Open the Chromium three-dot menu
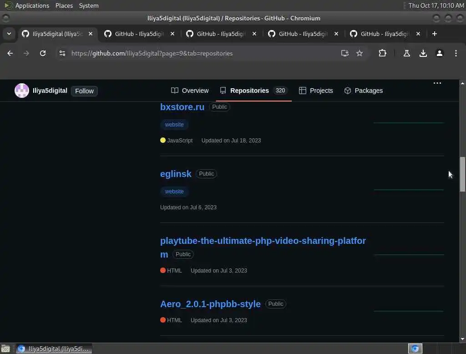This screenshot has height=354, width=466. pos(456,53)
